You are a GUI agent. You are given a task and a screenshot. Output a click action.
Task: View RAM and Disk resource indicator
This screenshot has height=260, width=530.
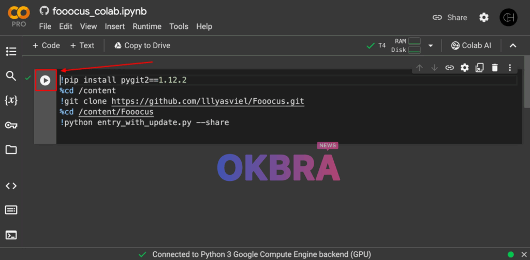click(x=406, y=45)
